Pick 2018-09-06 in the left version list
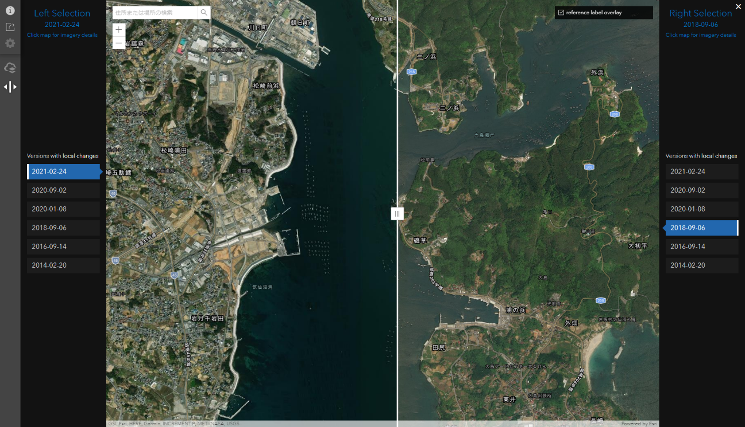Screen dimensions: 745x427 [63, 228]
